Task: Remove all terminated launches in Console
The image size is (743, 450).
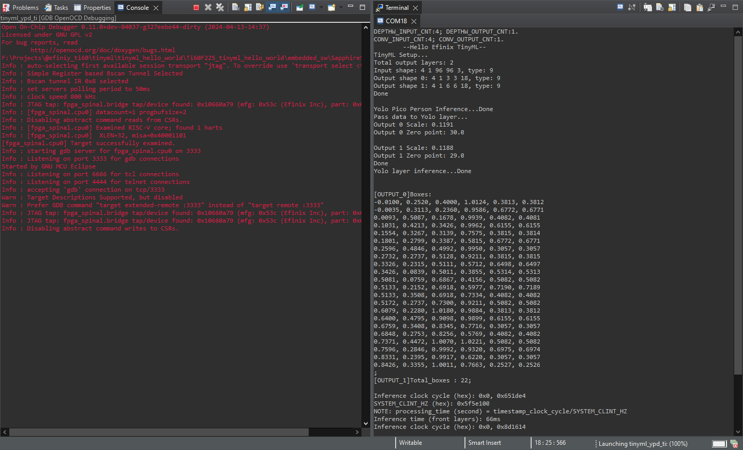Action: click(220, 7)
